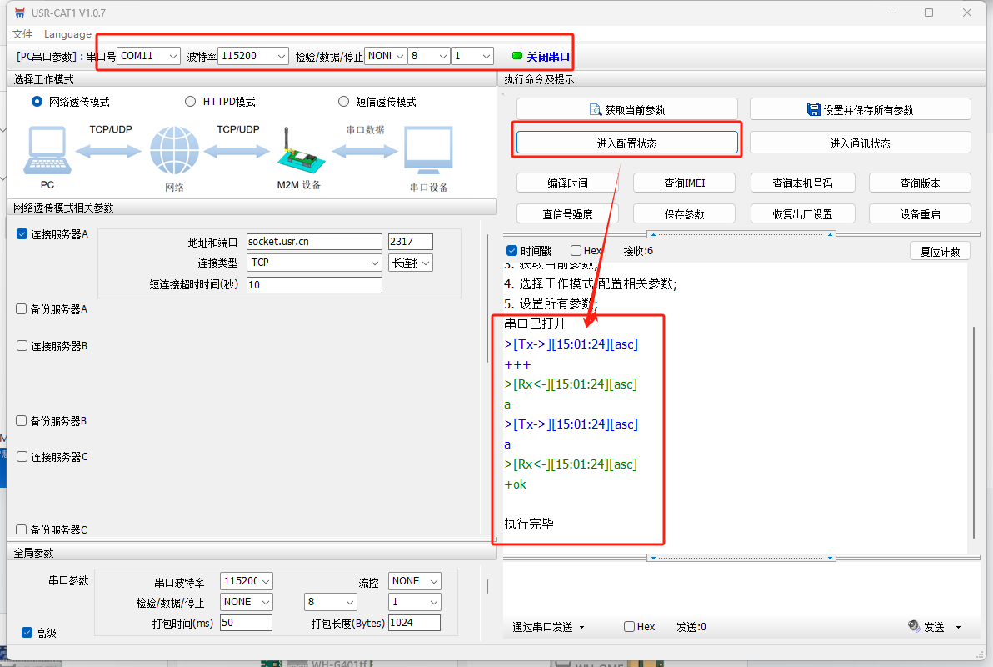
Task: Click the magnifier icon on 获取当前参数
Action: (x=596, y=109)
